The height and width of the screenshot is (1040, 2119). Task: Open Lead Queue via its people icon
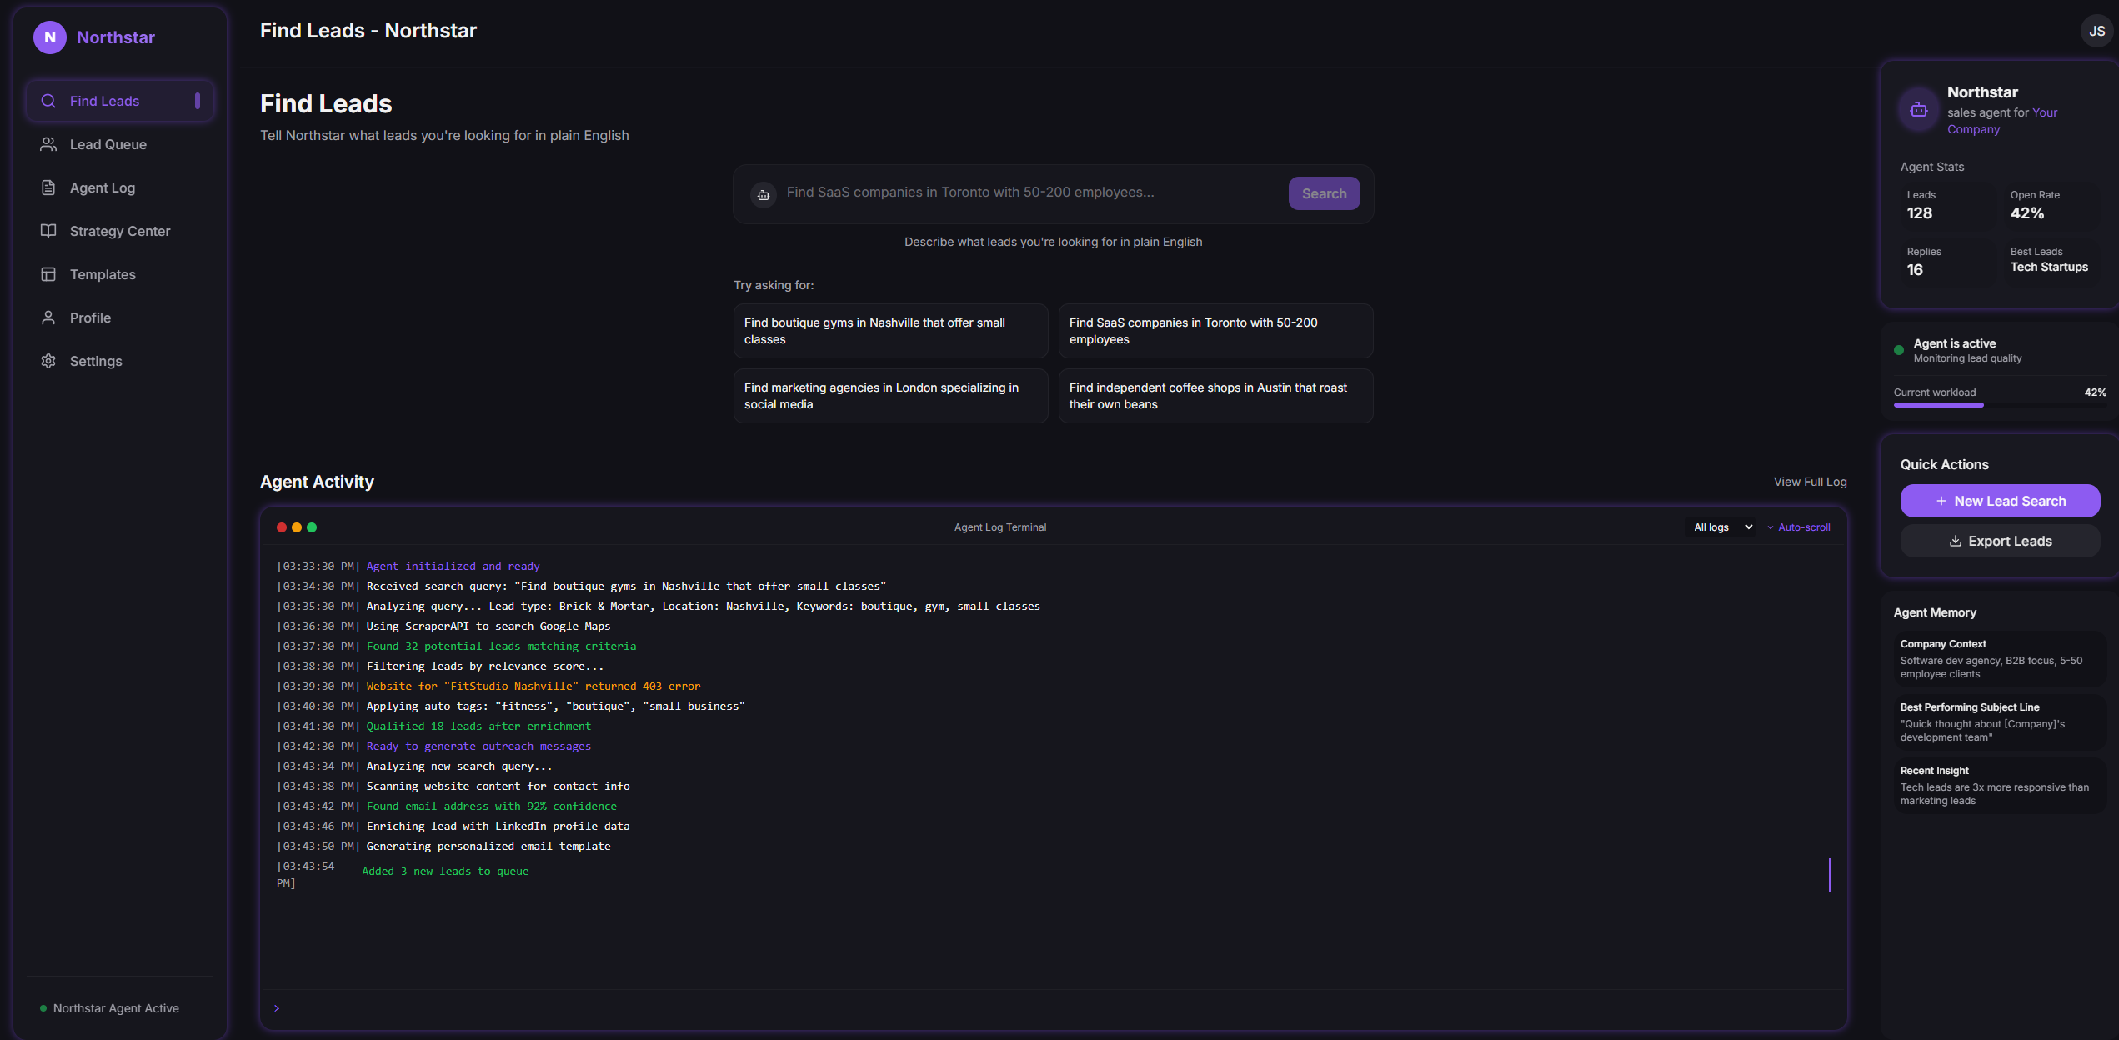[x=48, y=143]
